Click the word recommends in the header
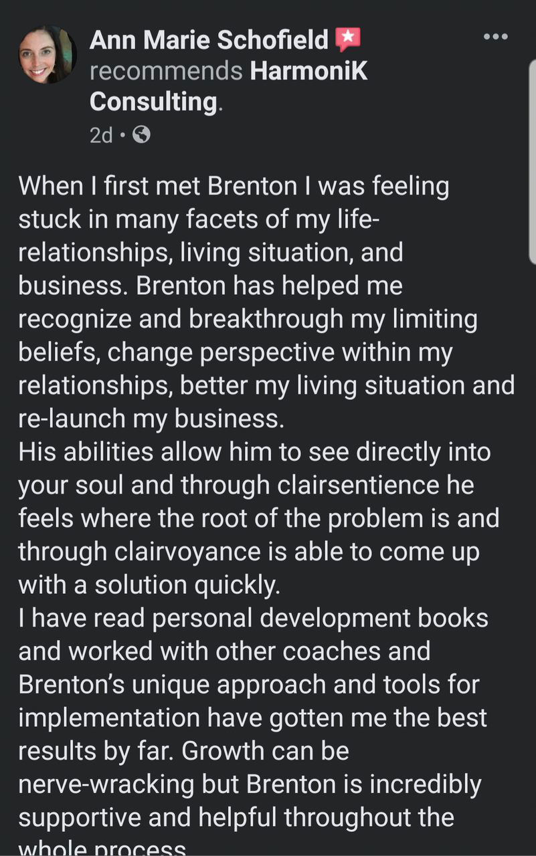 coord(166,72)
